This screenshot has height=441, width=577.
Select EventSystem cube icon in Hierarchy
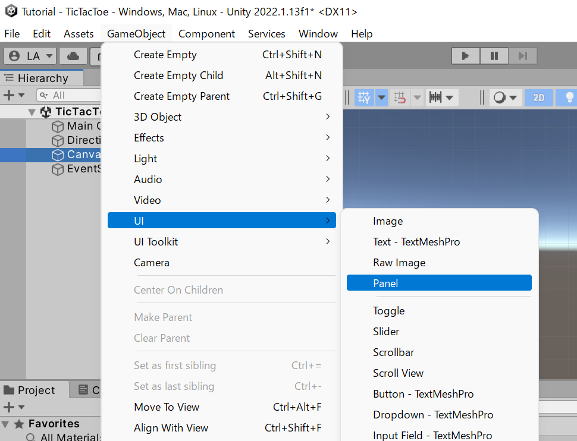pyautogui.click(x=58, y=169)
